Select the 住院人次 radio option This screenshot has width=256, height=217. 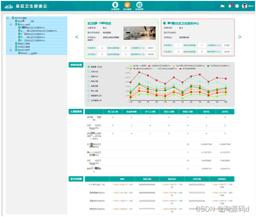(89, 76)
